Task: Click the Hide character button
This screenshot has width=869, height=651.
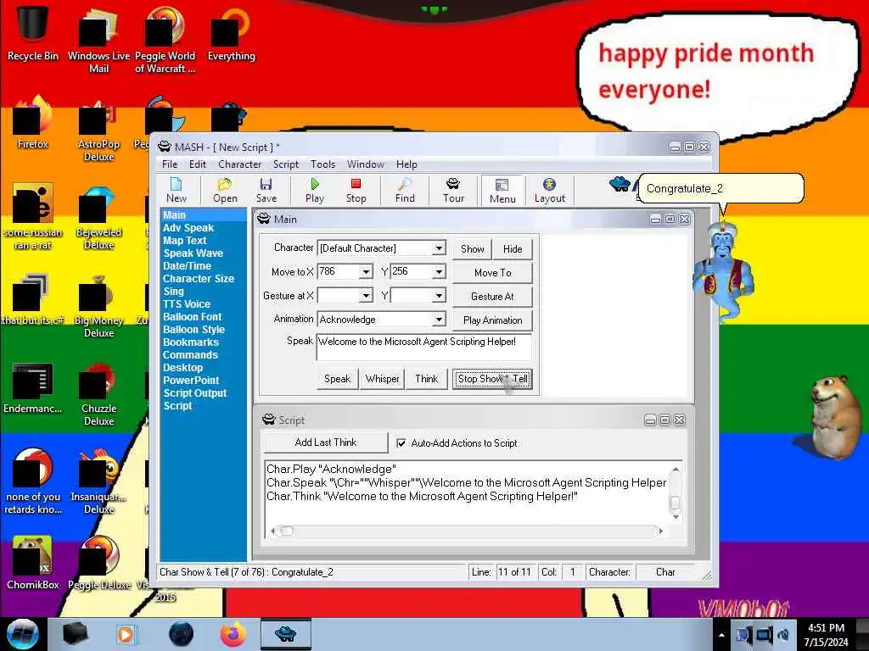Action: click(513, 249)
